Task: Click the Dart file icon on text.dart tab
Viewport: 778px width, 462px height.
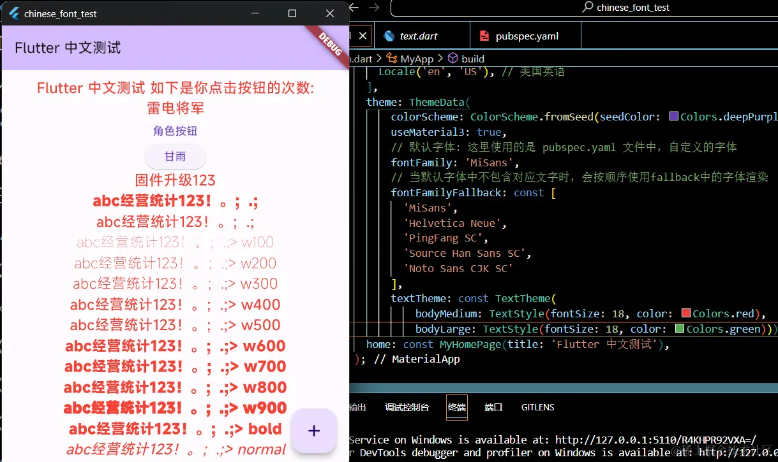Action: 389,36
